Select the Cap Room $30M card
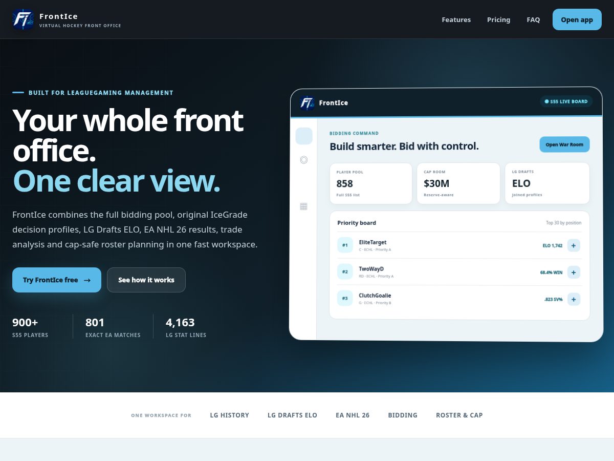 [x=458, y=183]
